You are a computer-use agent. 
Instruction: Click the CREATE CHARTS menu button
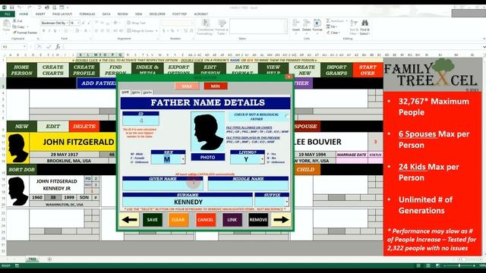pyautogui.click(x=52, y=70)
